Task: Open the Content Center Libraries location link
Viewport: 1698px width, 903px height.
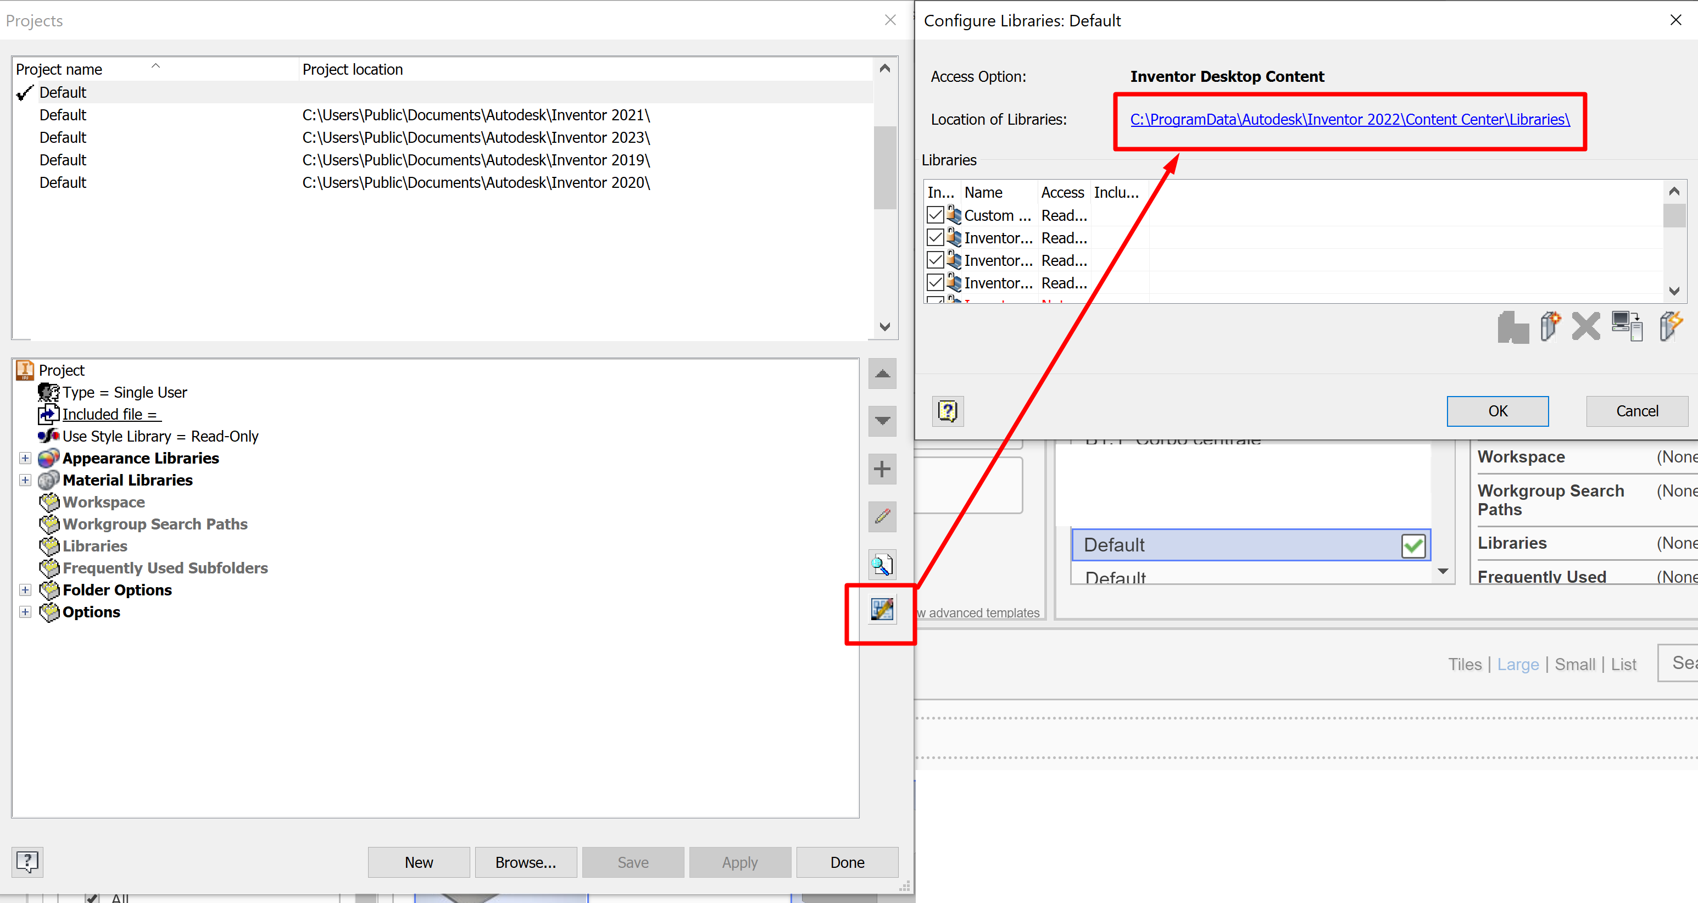Action: pos(1349,119)
